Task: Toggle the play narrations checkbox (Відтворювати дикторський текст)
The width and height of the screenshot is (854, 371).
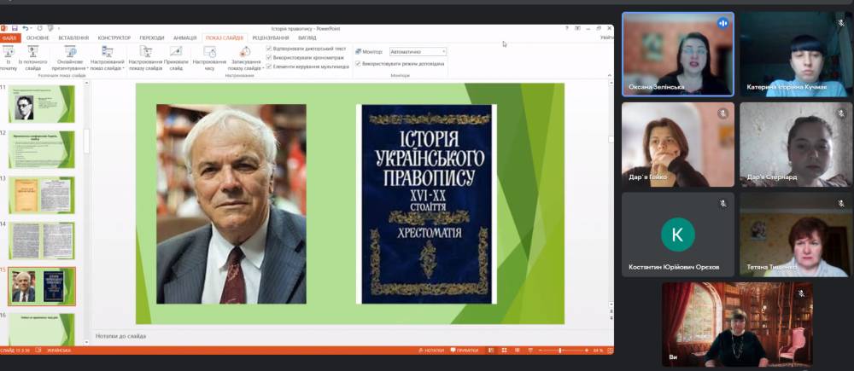Action: point(270,49)
